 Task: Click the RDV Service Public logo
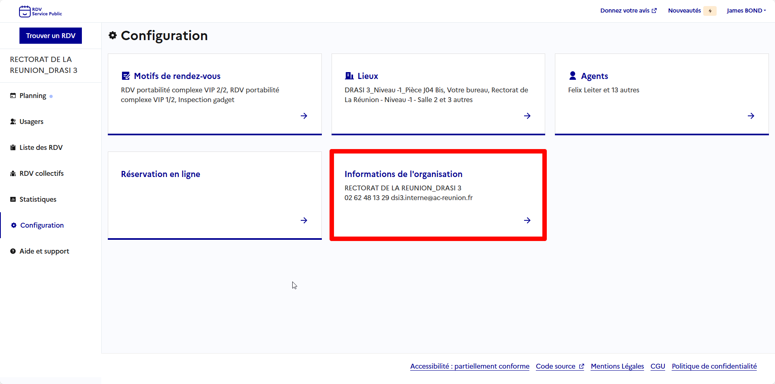(x=41, y=11)
